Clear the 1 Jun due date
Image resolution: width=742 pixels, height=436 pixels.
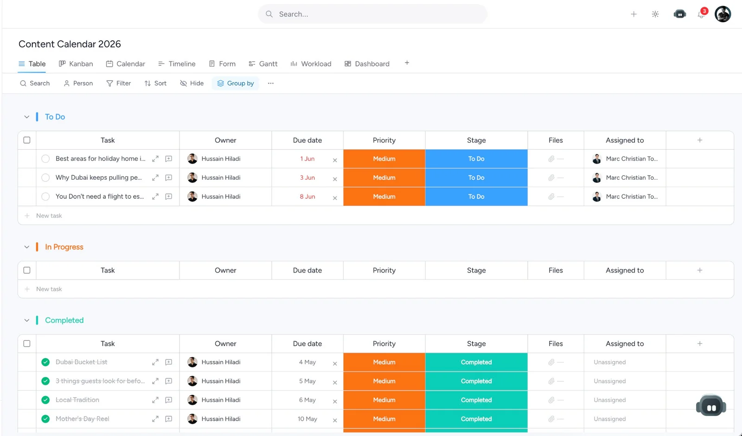pos(335,160)
